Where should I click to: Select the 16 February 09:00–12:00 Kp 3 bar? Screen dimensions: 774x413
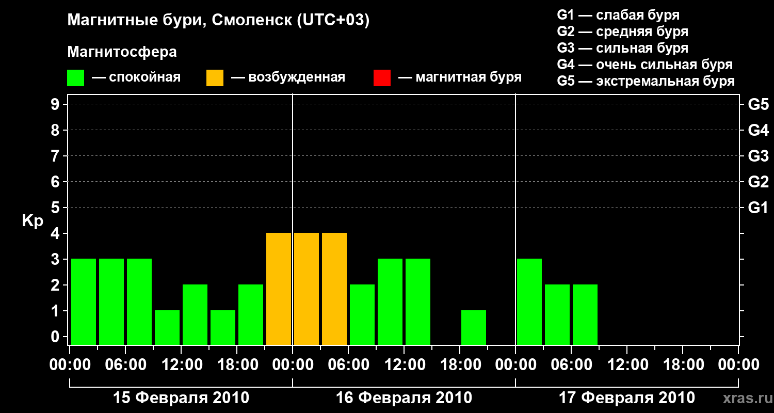click(x=390, y=301)
